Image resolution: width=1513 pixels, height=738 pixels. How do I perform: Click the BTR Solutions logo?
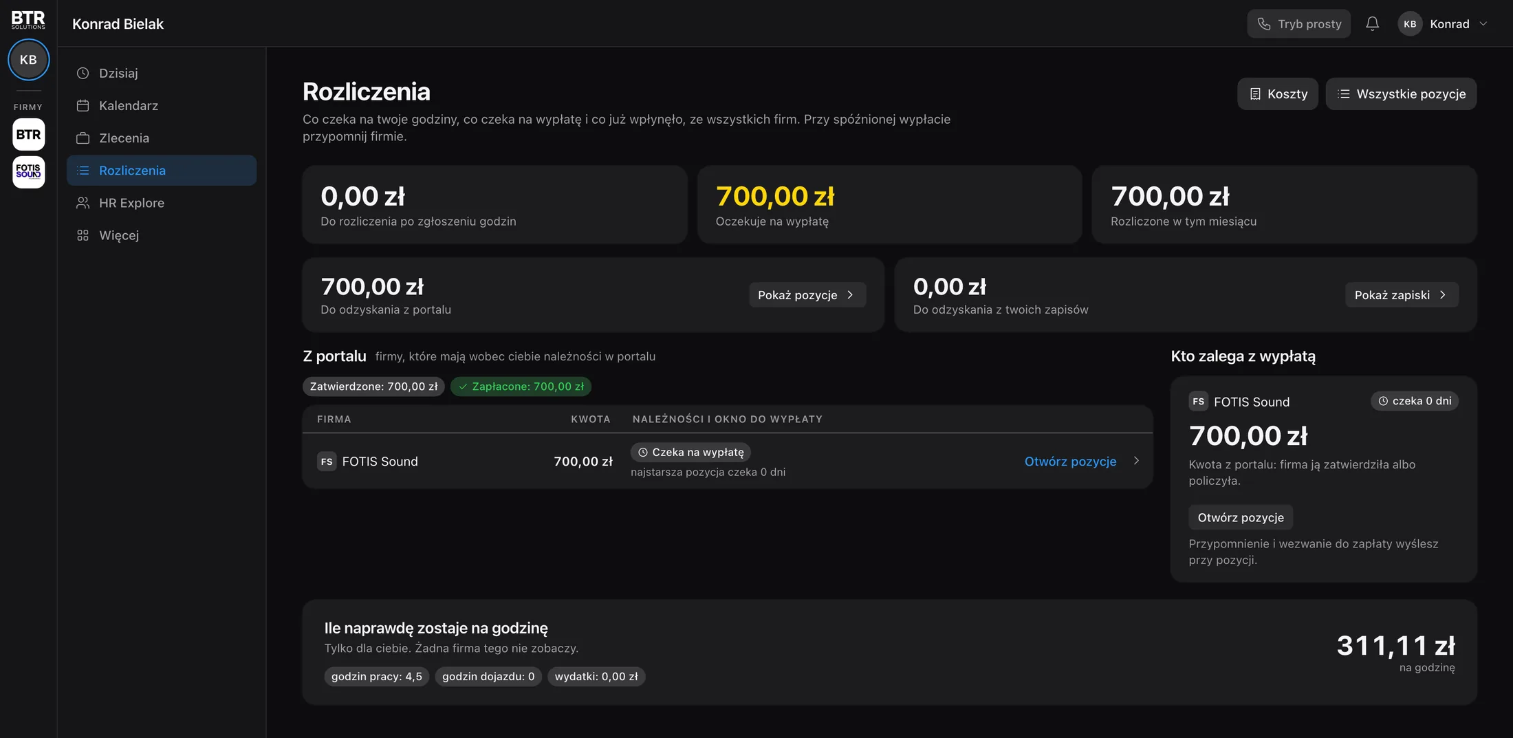click(28, 19)
